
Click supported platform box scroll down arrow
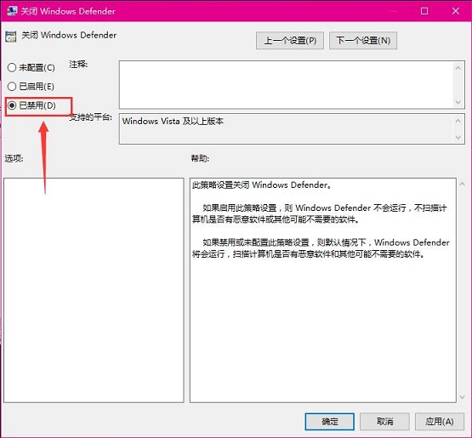458,138
